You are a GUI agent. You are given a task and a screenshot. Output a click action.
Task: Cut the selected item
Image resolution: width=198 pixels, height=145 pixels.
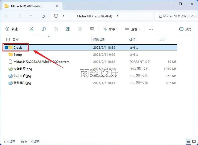coord(32,29)
